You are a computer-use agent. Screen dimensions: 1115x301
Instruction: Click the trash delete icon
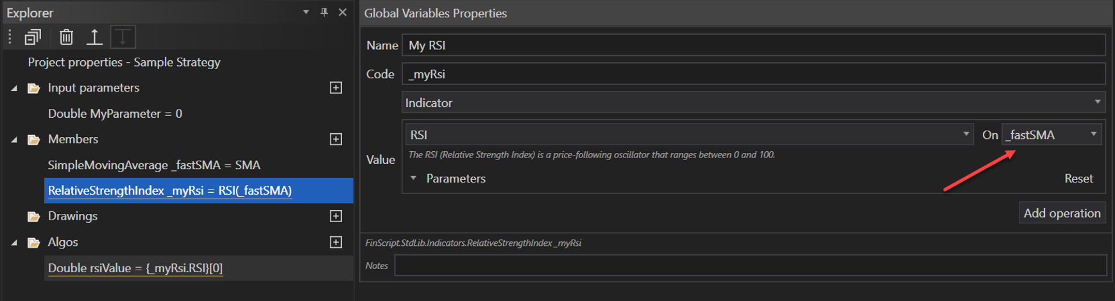click(x=66, y=37)
